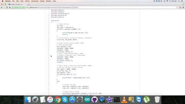The image size is (185, 104).
Task: Click the 'char reg[1]' code line
Action: point(66,69)
